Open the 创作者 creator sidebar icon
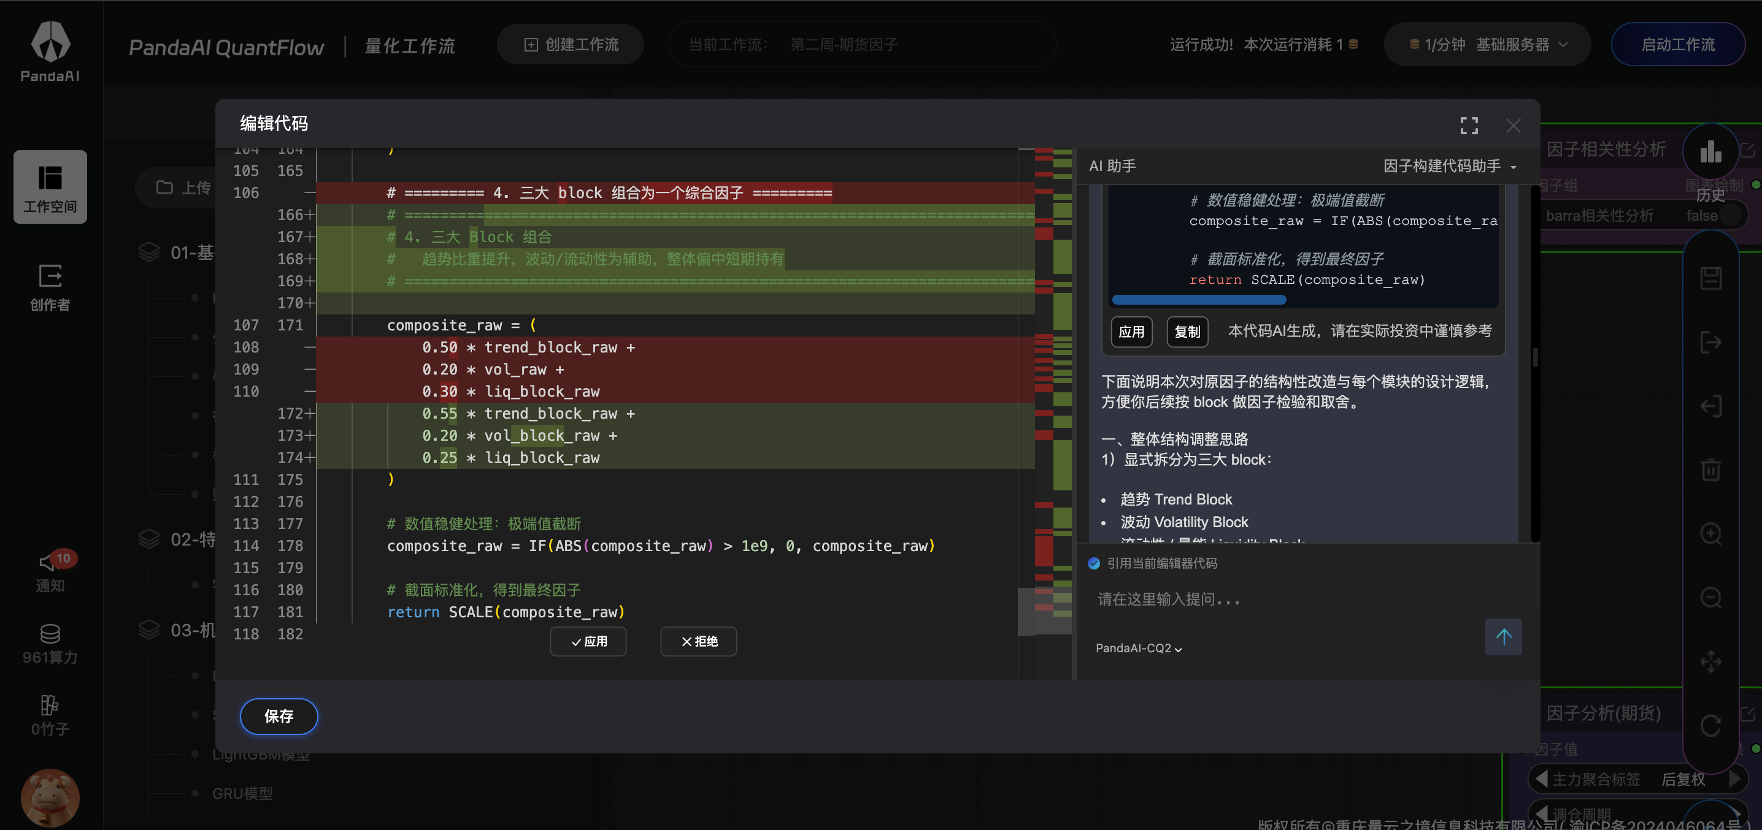This screenshot has height=830, width=1762. click(x=50, y=287)
